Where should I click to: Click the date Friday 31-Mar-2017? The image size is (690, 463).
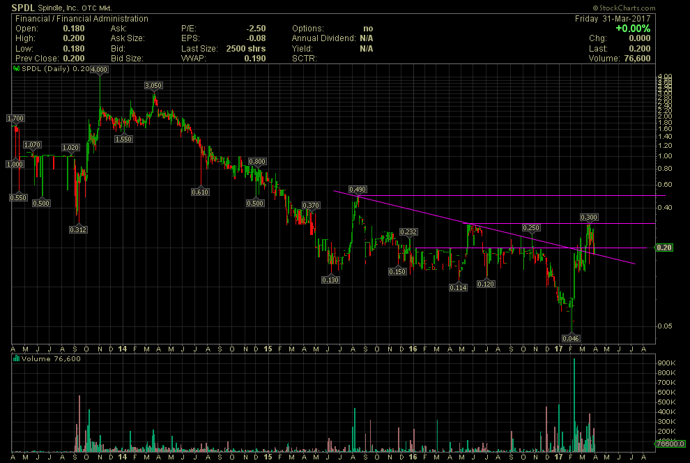pos(613,19)
